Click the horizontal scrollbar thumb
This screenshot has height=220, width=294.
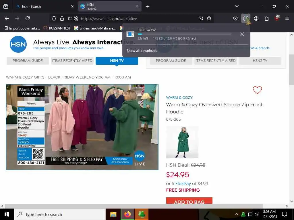(134, 206)
